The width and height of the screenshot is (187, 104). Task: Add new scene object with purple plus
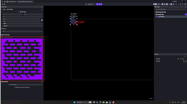186,14
